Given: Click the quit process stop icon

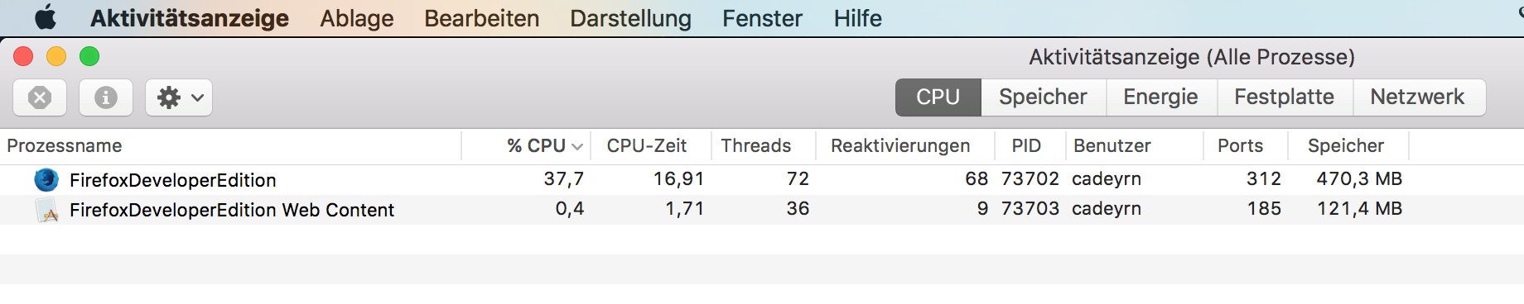Looking at the screenshot, I should pyautogui.click(x=40, y=97).
